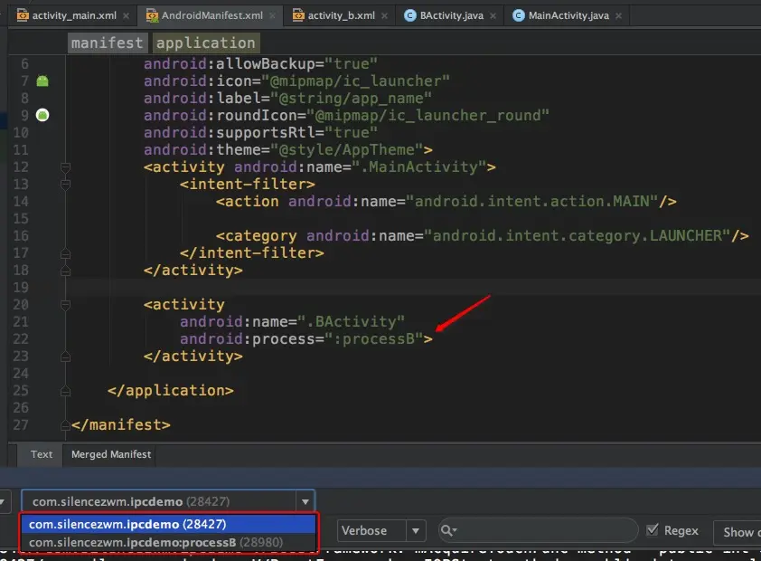Click the manifest breadcrumb

click(107, 43)
